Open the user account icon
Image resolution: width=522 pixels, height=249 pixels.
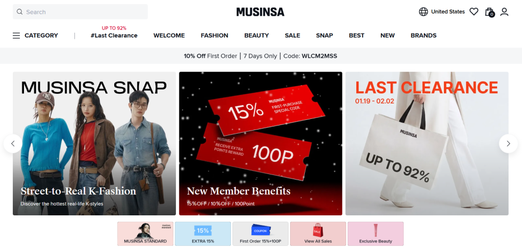504,12
